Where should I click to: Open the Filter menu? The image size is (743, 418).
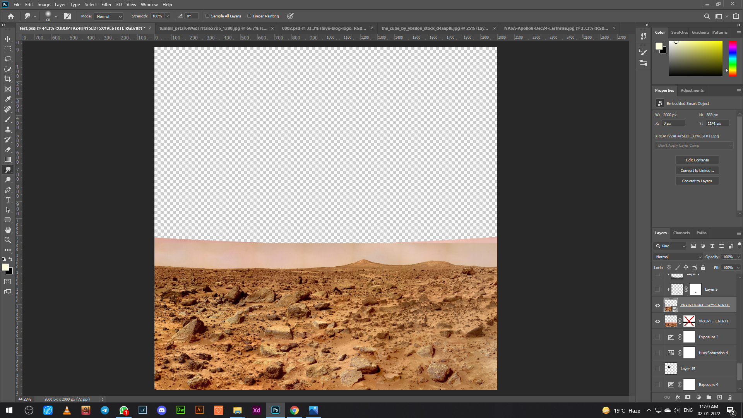coord(106,5)
